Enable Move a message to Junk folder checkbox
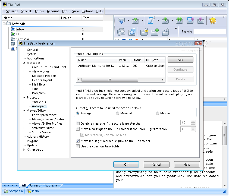 (78, 129)
